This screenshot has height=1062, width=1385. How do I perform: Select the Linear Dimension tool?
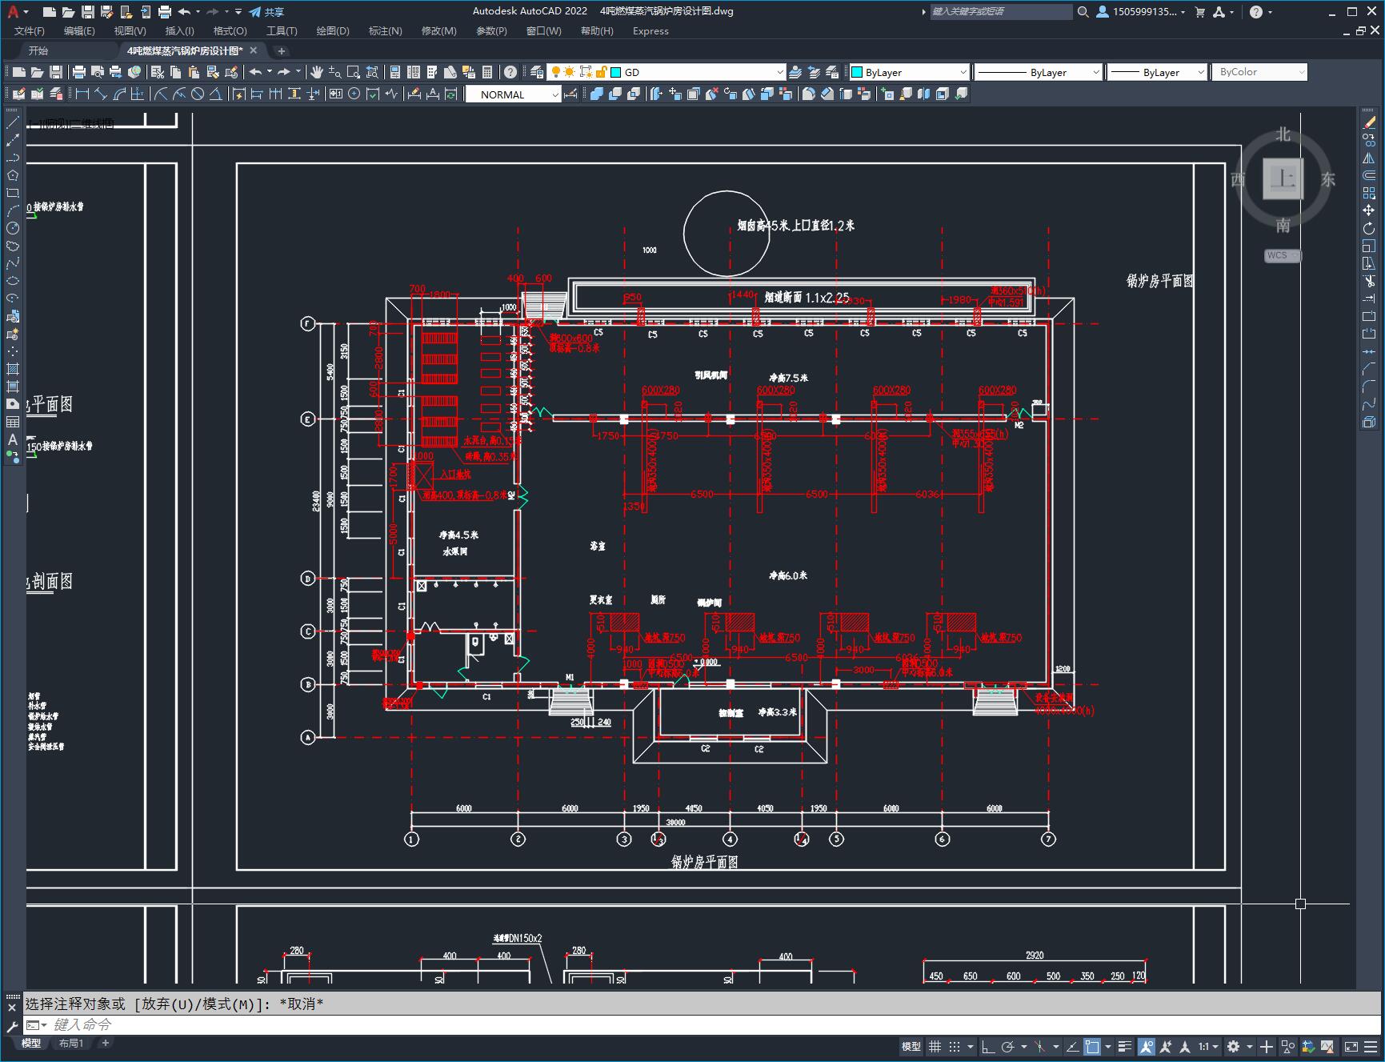coord(82,94)
